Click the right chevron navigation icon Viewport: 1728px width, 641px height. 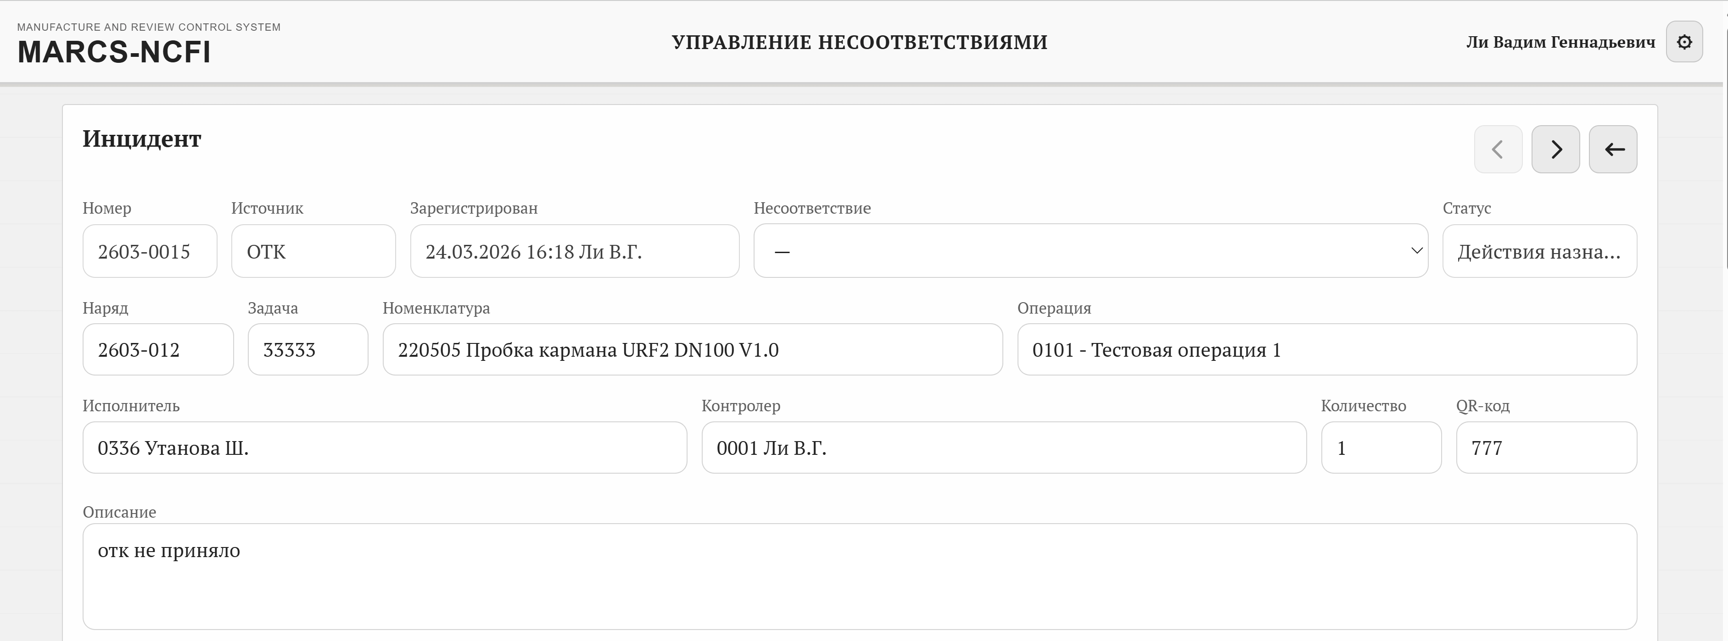[x=1555, y=149]
